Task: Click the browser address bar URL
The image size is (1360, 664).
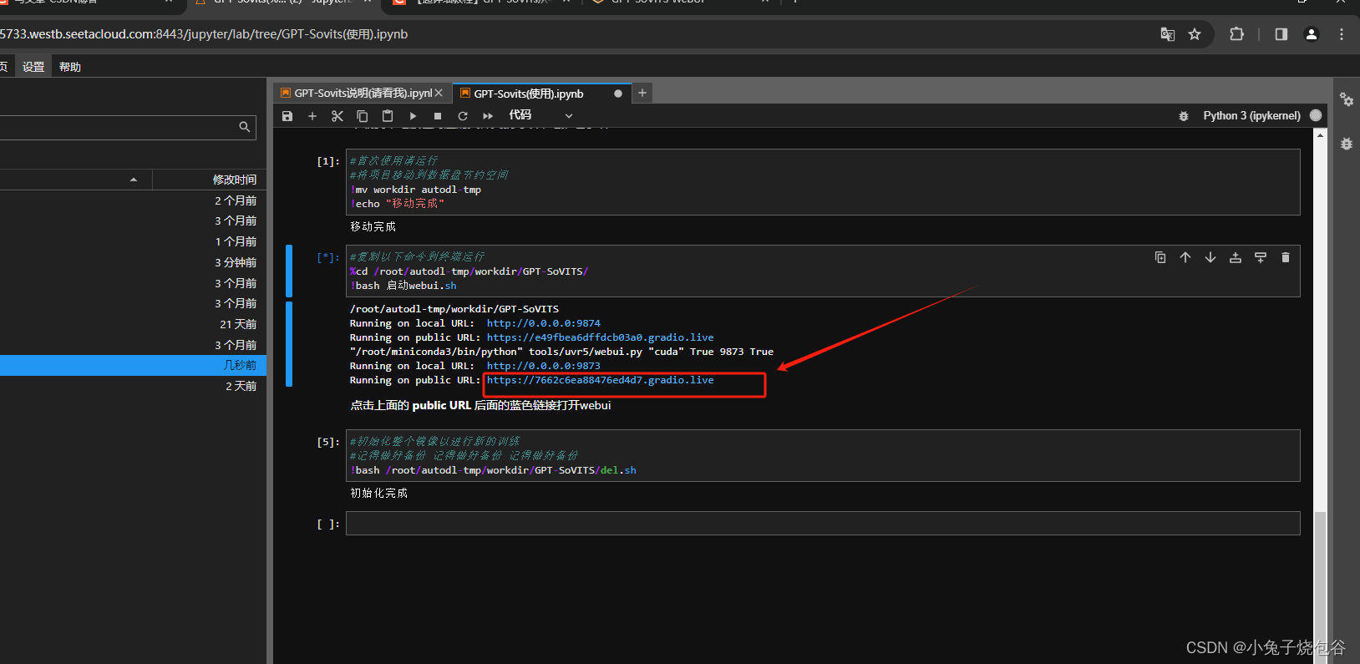Action: coord(204,34)
